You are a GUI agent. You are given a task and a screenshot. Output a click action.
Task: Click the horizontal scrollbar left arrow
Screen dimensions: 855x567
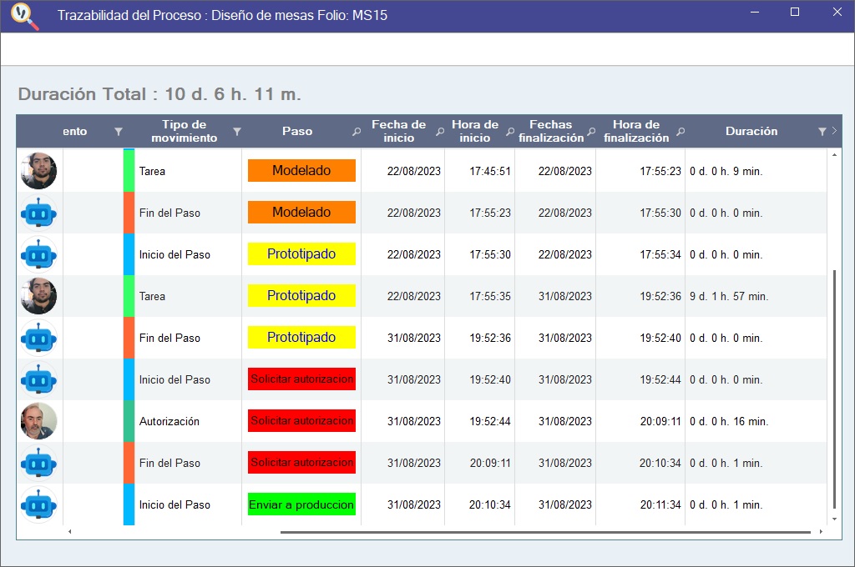(x=70, y=532)
